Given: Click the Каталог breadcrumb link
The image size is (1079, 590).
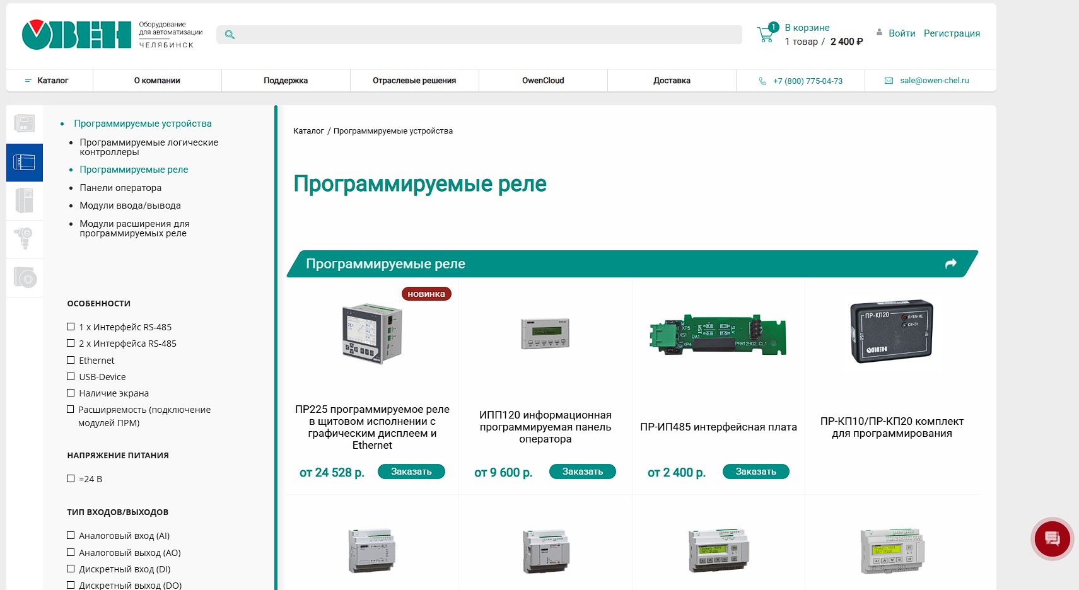Looking at the screenshot, I should [x=308, y=131].
